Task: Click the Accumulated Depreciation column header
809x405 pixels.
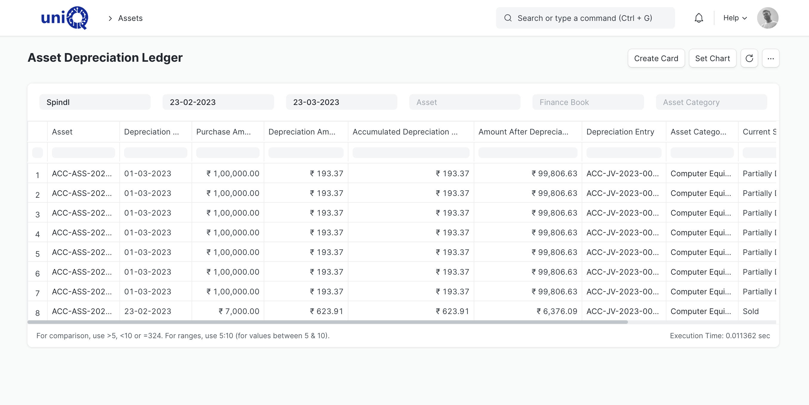Action: 411,132
